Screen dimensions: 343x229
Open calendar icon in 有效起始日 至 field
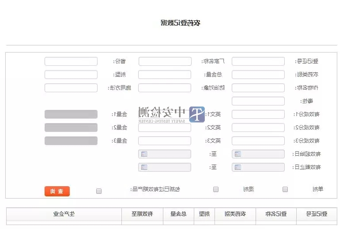coord(144,154)
